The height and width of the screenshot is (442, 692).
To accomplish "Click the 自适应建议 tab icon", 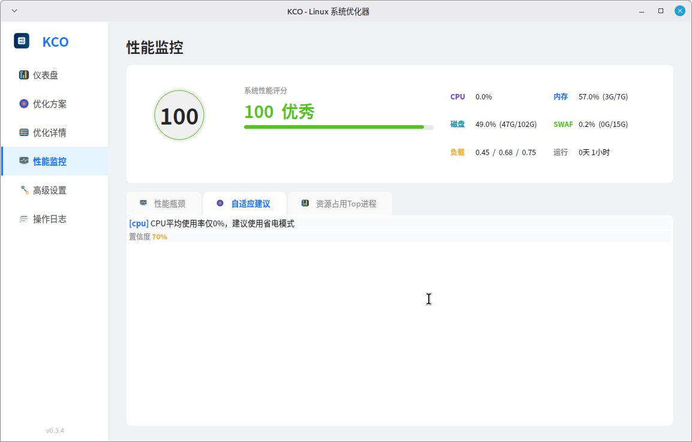I will point(220,203).
